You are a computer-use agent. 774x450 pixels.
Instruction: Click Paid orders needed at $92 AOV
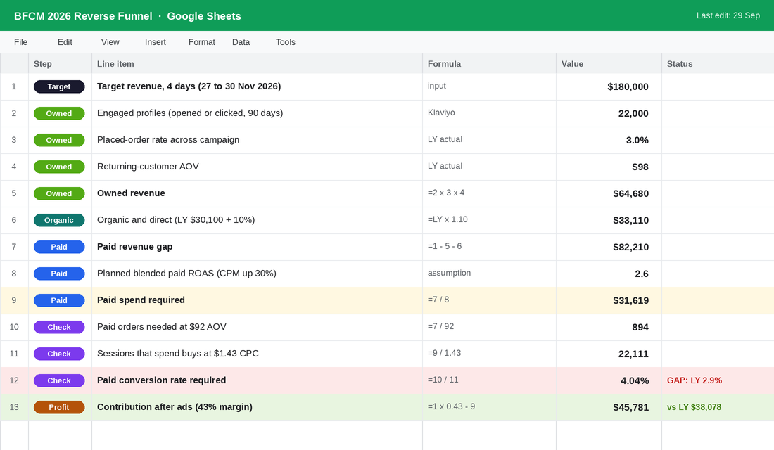tap(257, 327)
